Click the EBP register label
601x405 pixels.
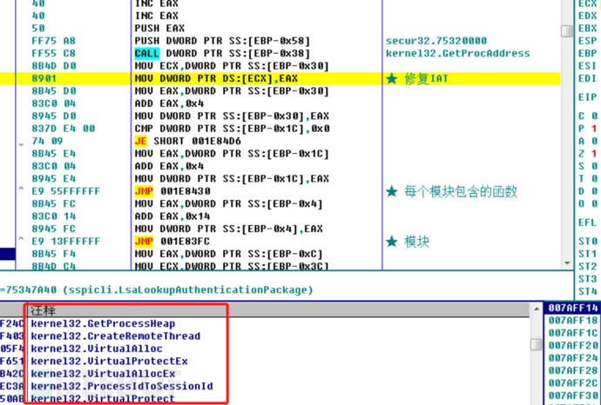point(588,54)
